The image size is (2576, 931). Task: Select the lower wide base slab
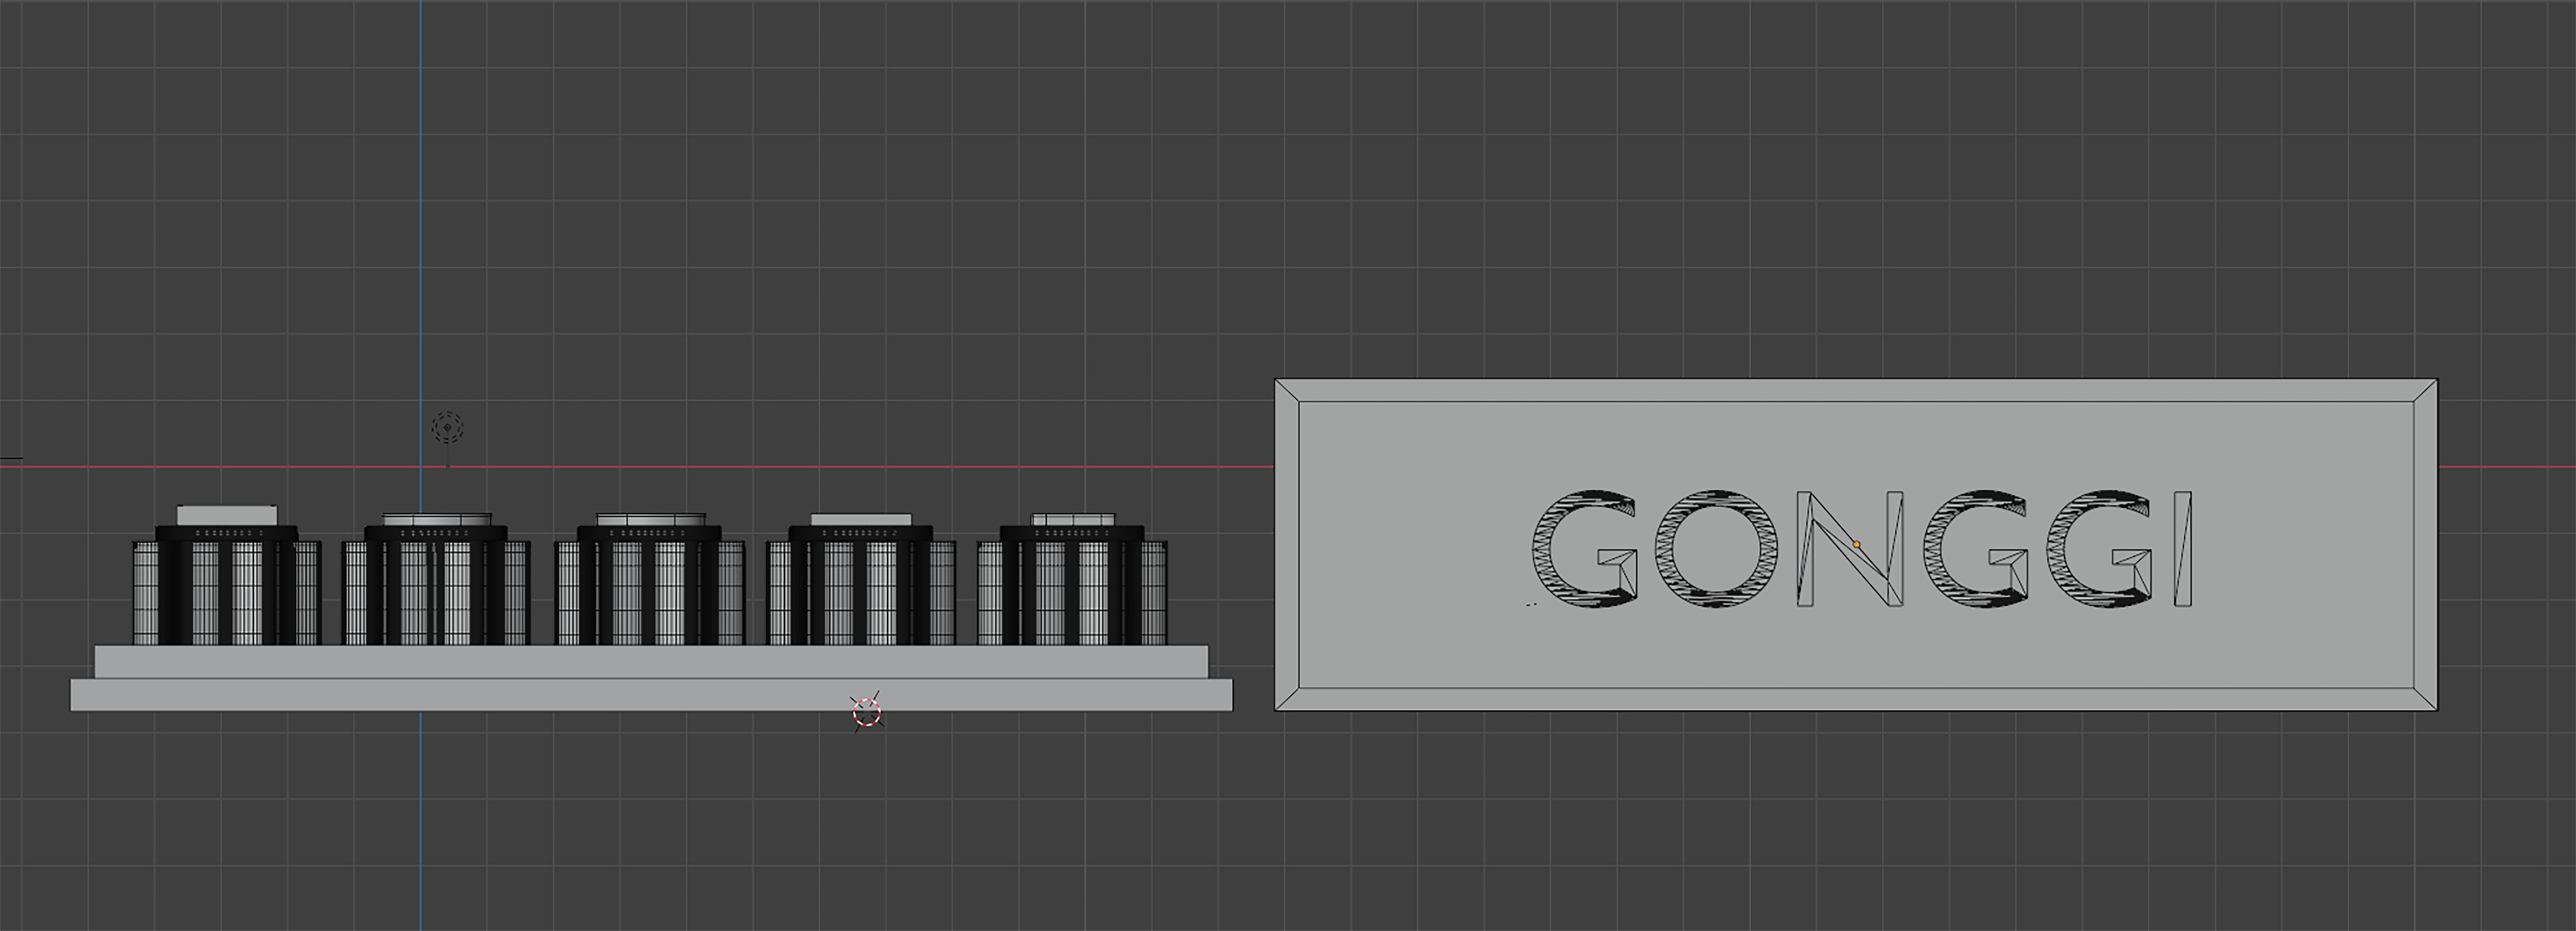coord(651,695)
